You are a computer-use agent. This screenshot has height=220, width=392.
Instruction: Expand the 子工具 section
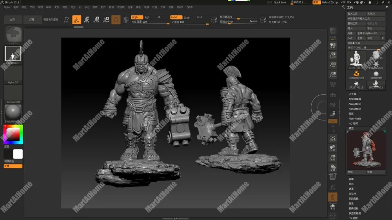click(x=352, y=94)
